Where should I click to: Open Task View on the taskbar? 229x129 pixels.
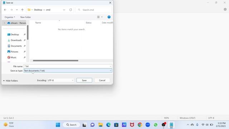84,125
